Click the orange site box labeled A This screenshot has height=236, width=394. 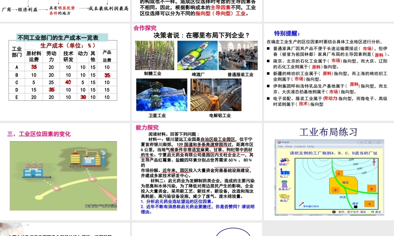pos(369,203)
